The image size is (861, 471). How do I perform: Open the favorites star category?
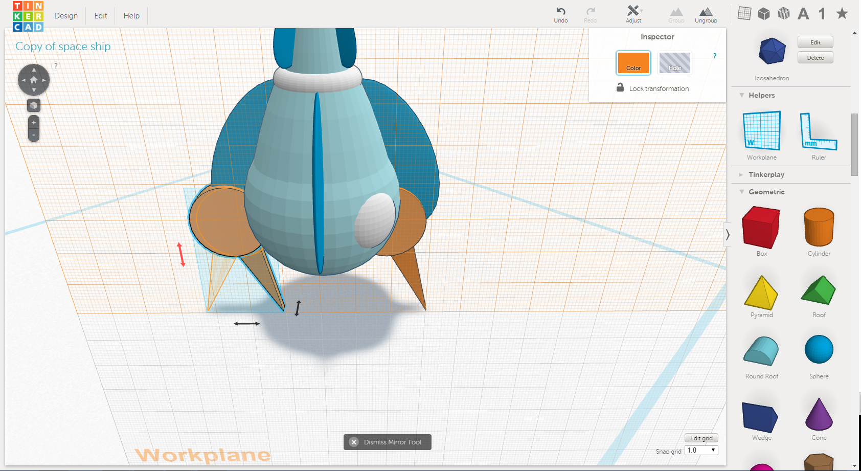[x=842, y=13]
